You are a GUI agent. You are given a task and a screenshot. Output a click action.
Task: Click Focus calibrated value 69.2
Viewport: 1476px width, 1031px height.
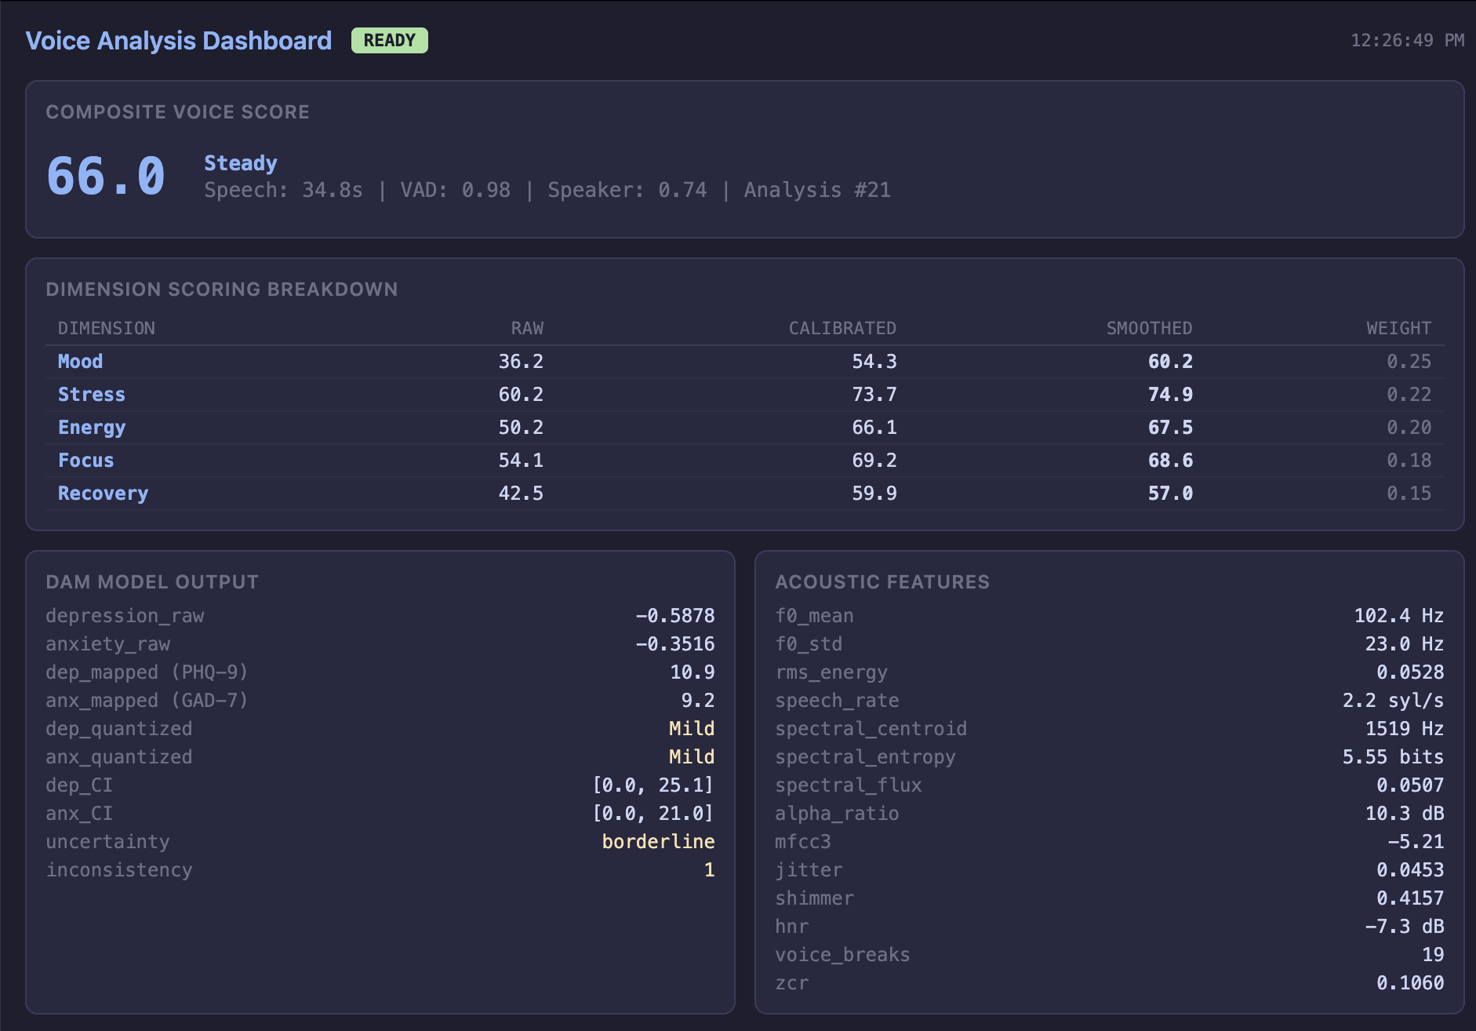pos(874,461)
